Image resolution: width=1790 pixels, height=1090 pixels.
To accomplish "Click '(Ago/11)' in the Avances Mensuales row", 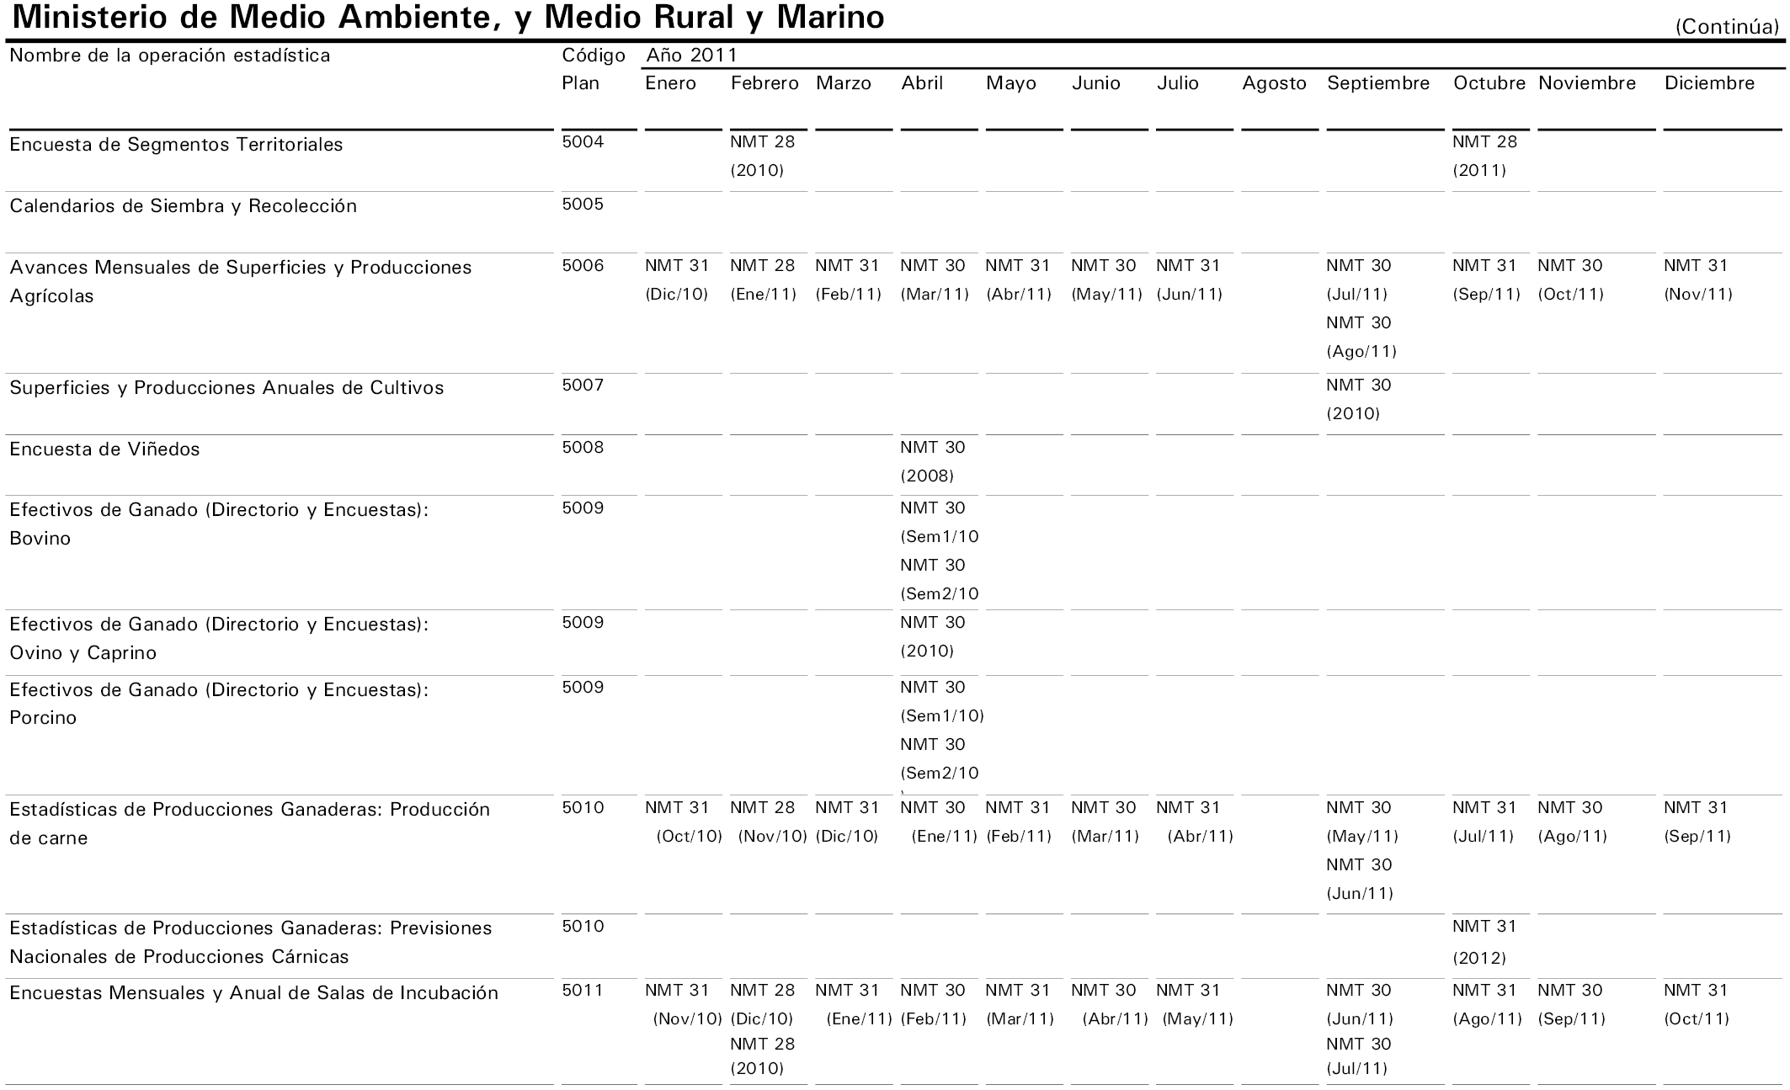I will pyautogui.click(x=1361, y=352).
